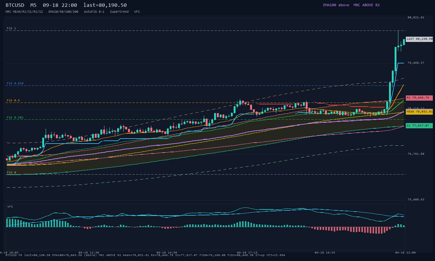Click the 09-18 22:00 time axis label
The image size is (435, 261).
(x=405, y=253)
